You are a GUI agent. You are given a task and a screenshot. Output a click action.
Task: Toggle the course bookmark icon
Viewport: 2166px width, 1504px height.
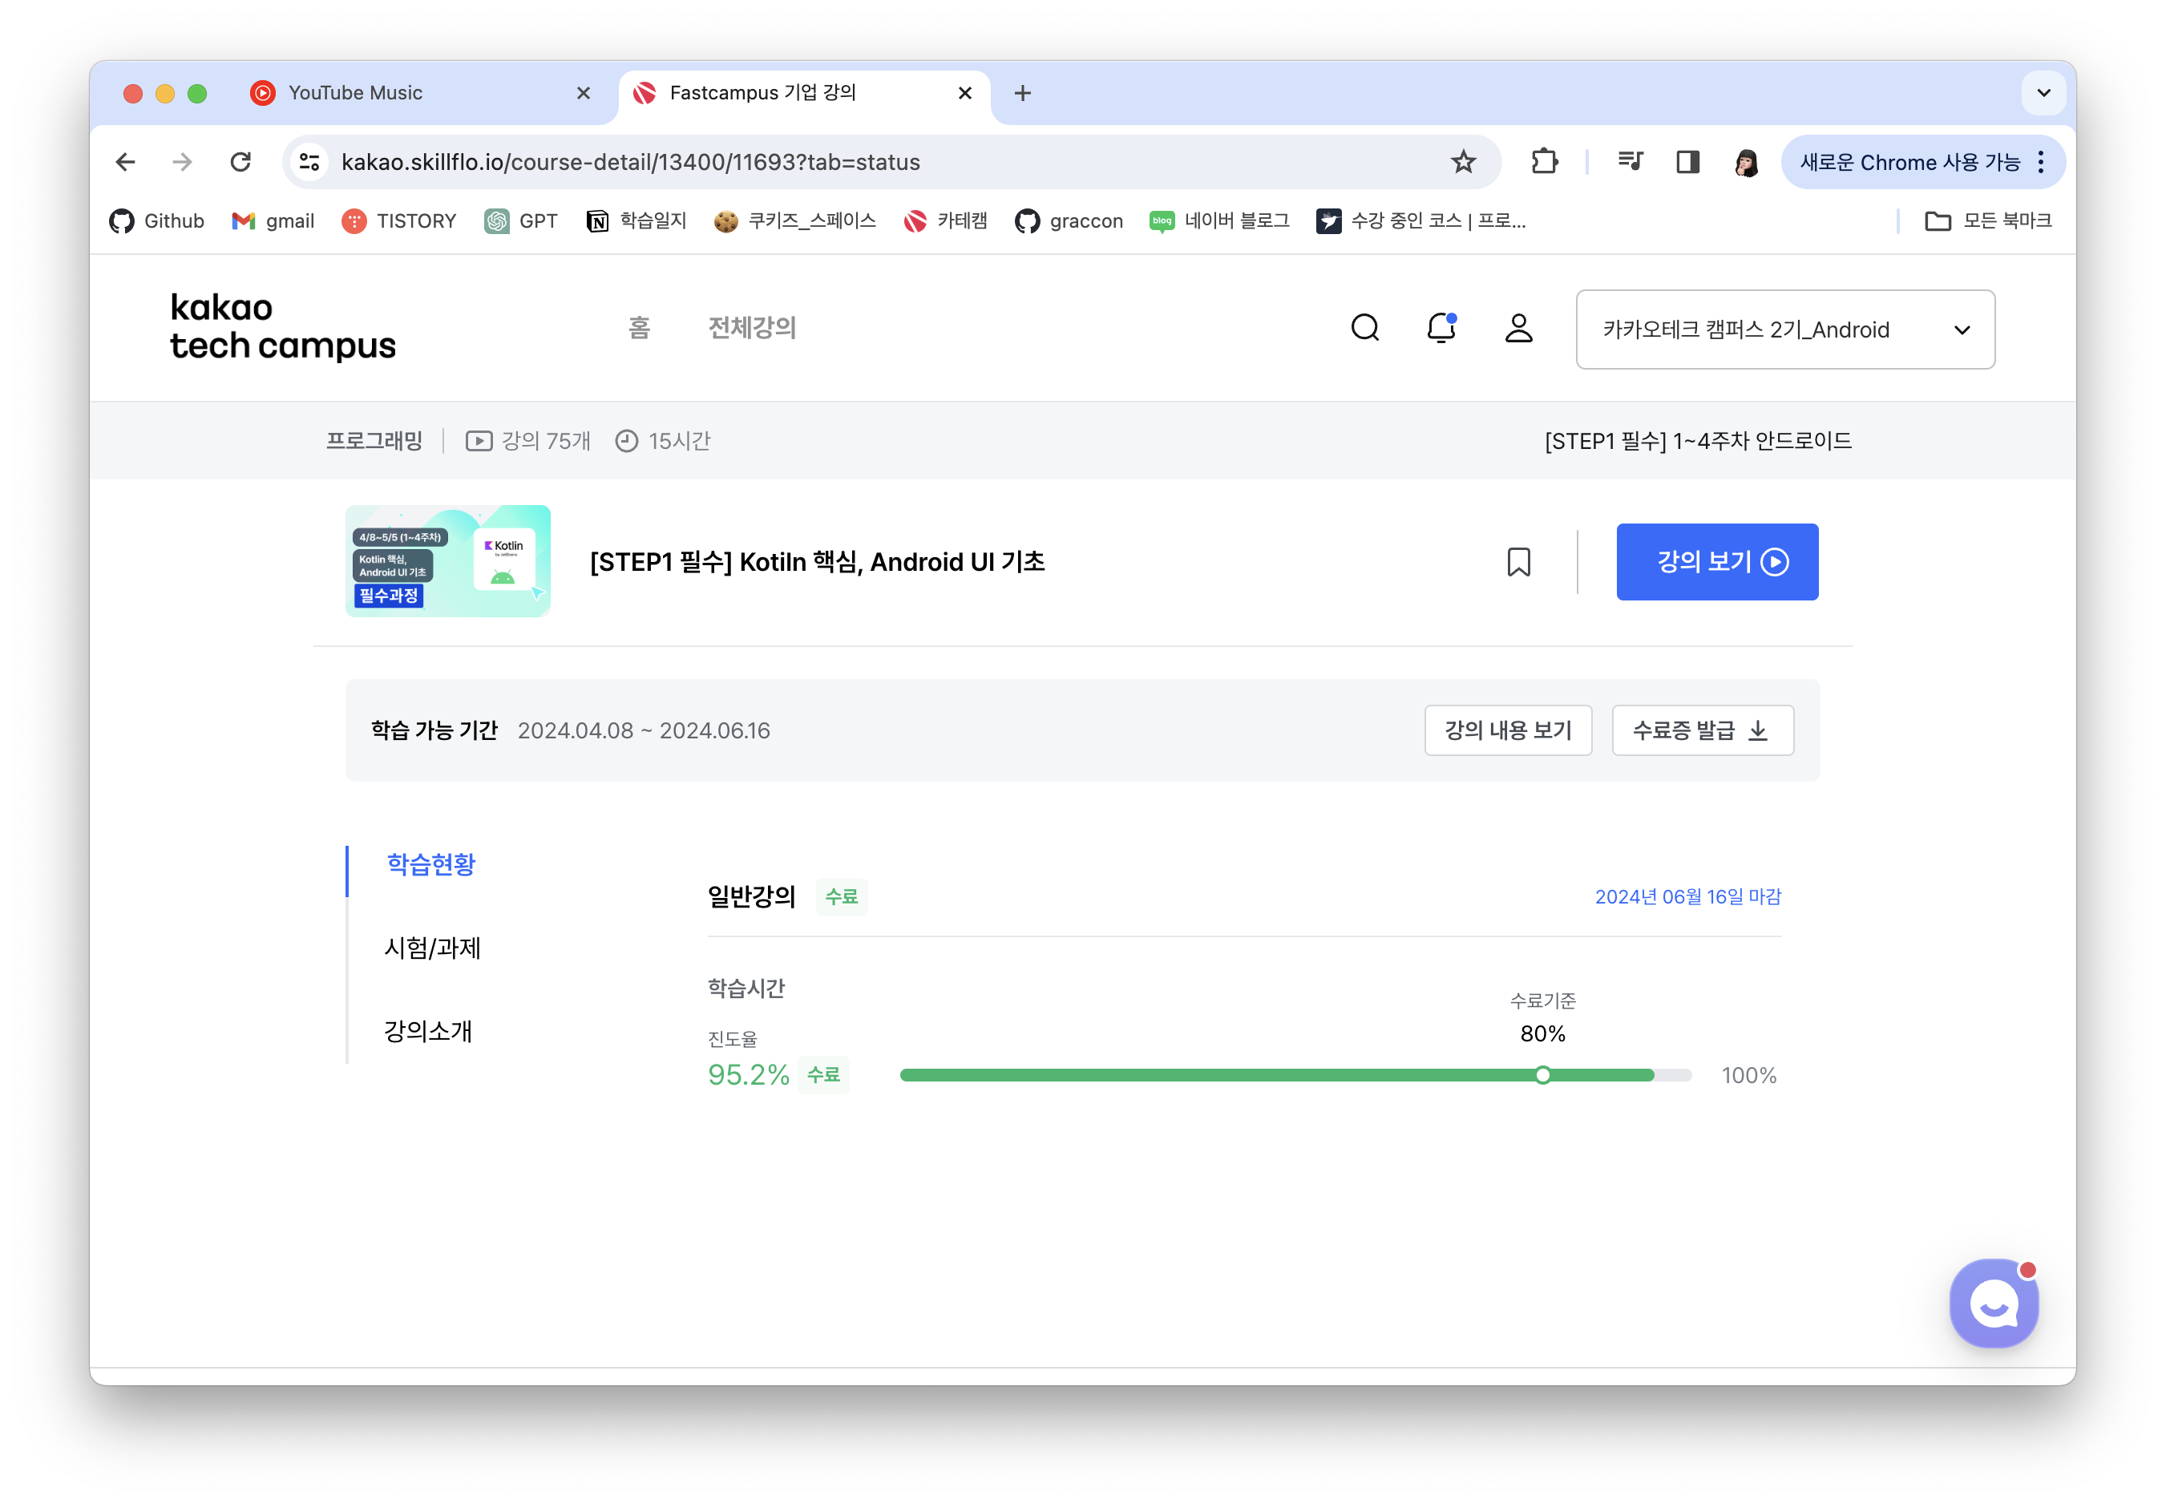[1517, 562]
